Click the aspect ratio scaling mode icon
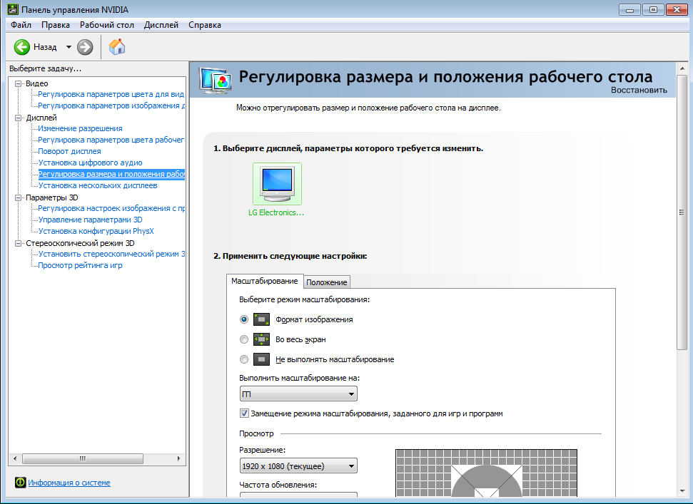 261,319
